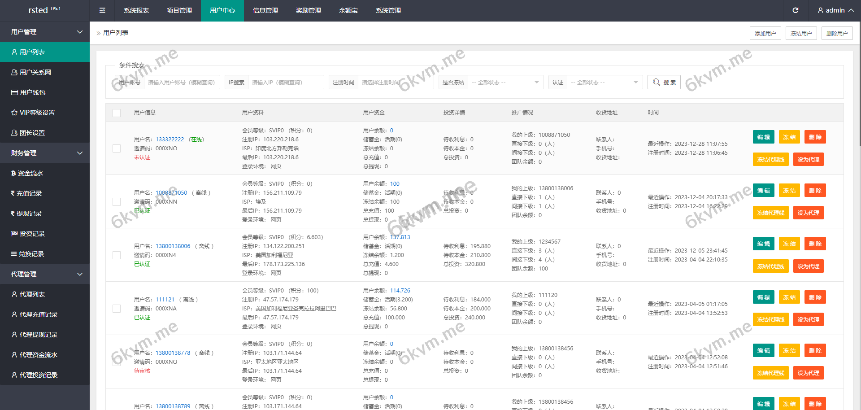Open user 1008871050 profile link
Image resolution: width=861 pixels, height=410 pixels.
coord(171,193)
